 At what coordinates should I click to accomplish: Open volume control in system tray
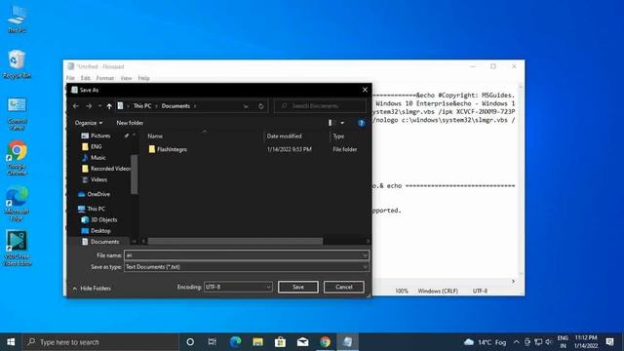549,342
